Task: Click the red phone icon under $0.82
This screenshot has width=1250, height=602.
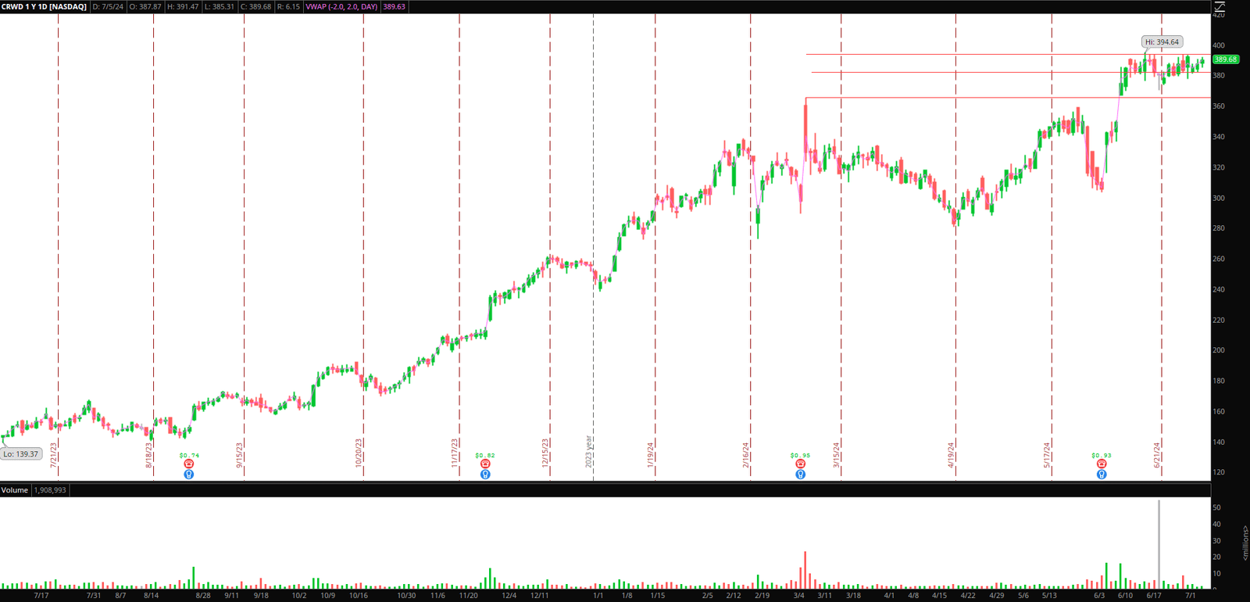Action: pos(485,464)
